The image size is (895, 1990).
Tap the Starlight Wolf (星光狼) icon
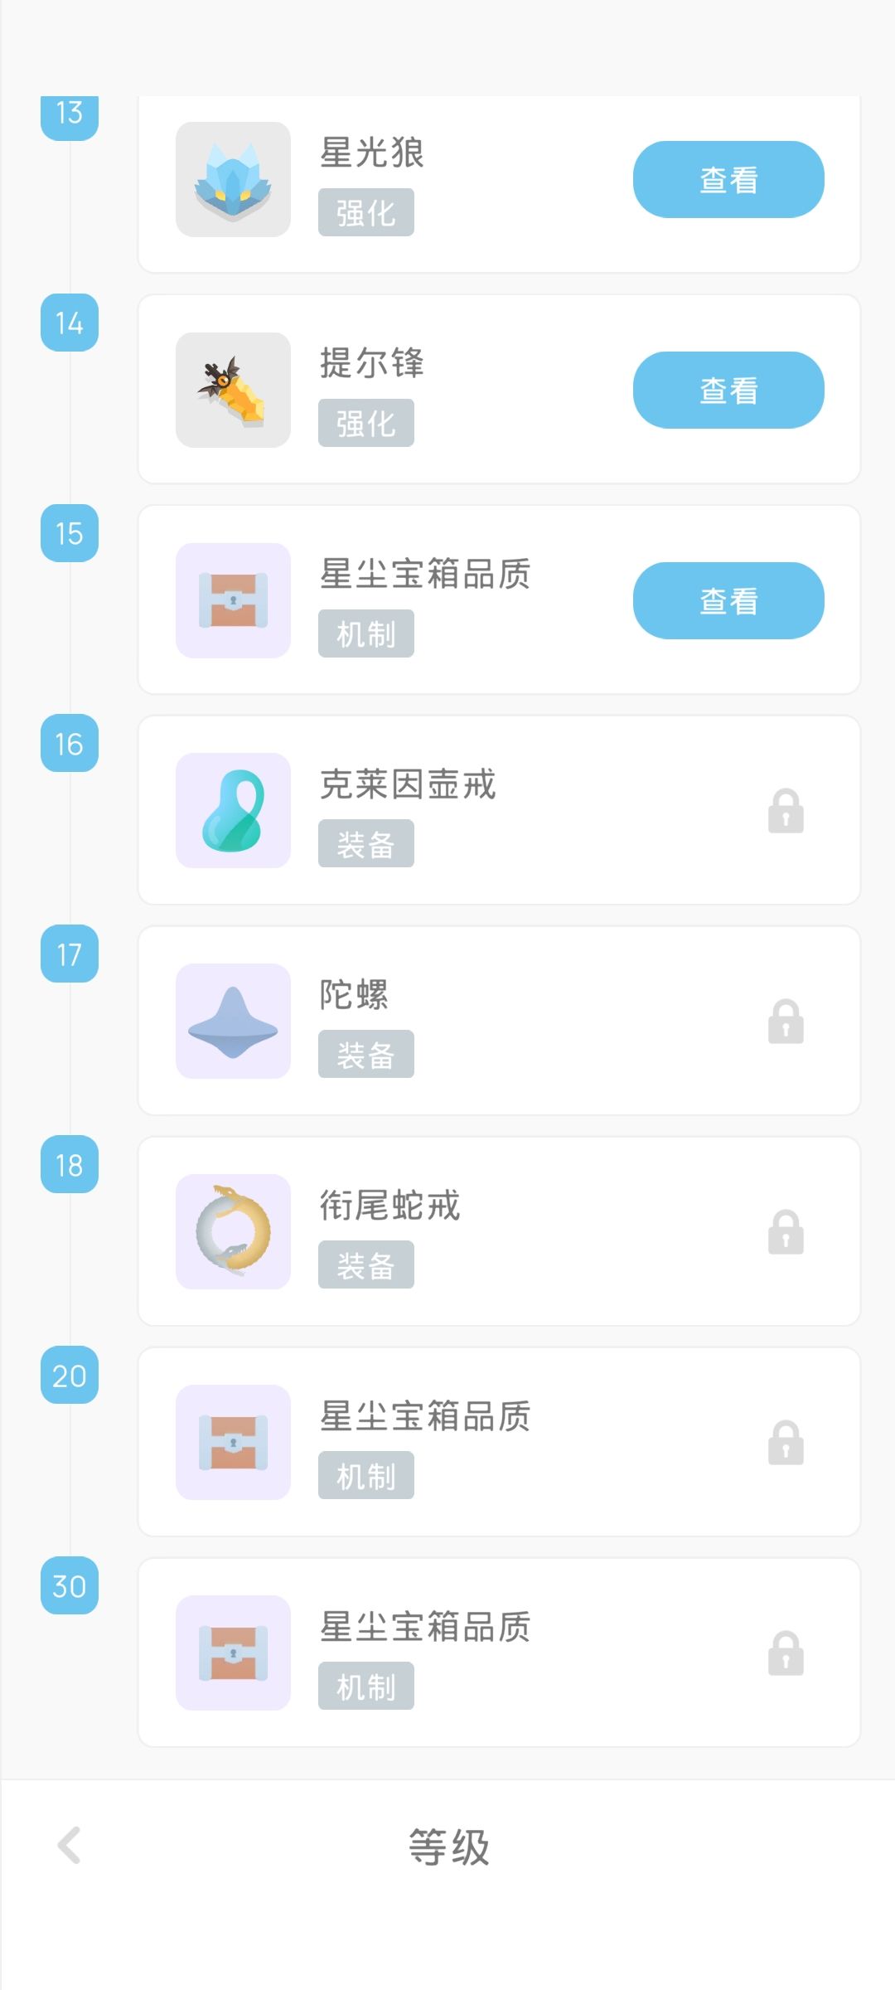pyautogui.click(x=233, y=180)
